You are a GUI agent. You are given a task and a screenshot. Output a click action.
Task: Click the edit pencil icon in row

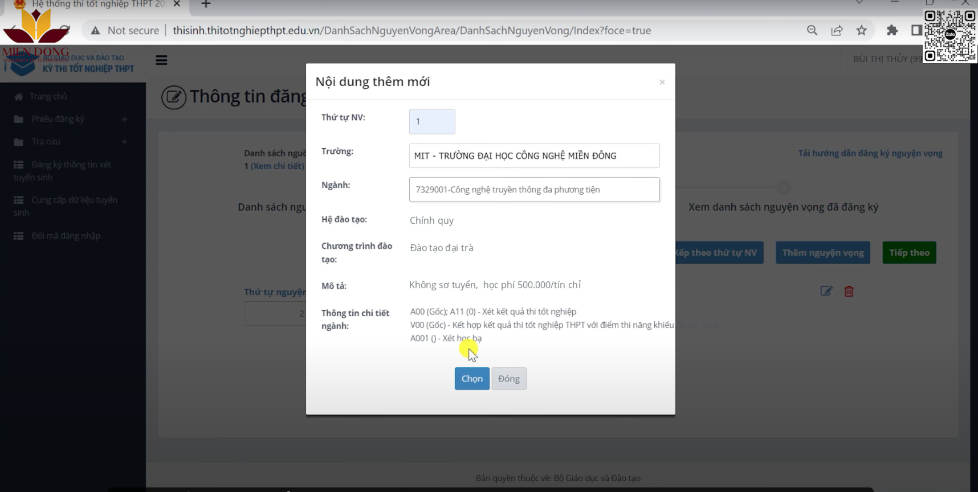[x=826, y=291]
